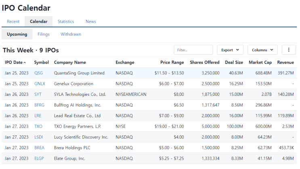The width and height of the screenshot is (300, 169).
Task: Sort by the Deal Size header
Action: click(234, 62)
